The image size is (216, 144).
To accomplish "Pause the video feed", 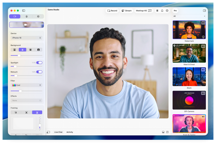I will pyautogui.click(x=157, y=11).
